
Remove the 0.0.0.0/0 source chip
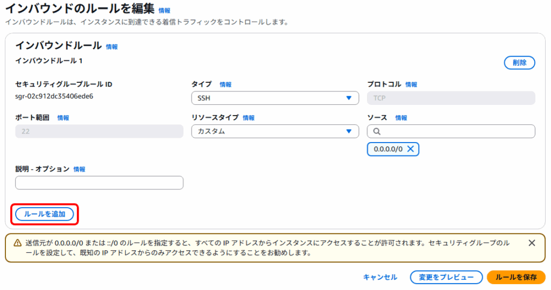pos(410,149)
